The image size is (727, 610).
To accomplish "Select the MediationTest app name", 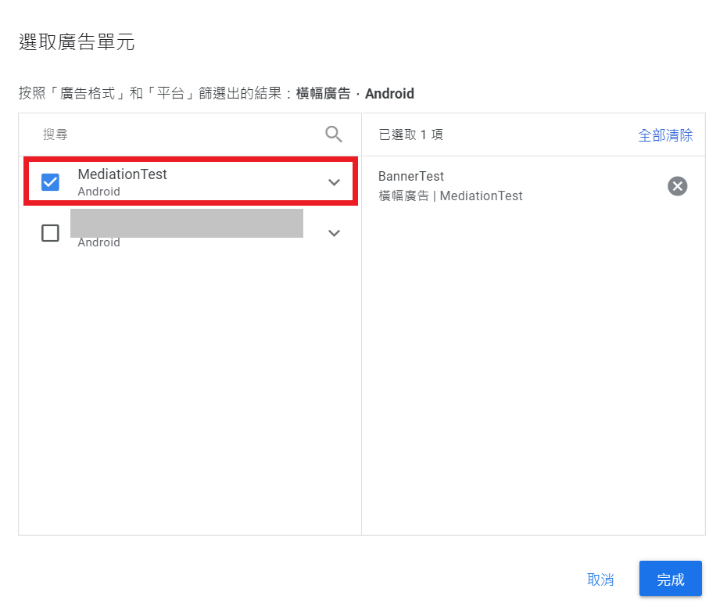I will click(x=123, y=174).
